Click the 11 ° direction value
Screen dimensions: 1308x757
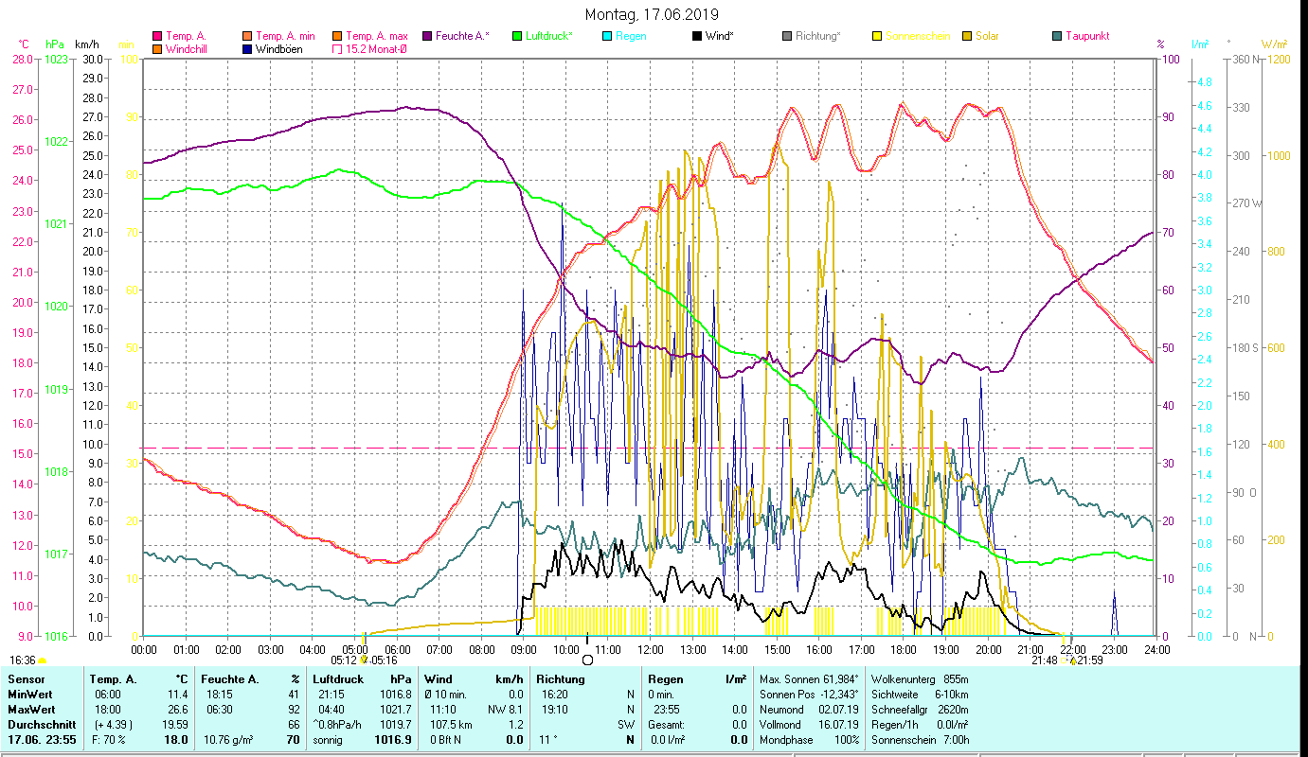(x=546, y=740)
